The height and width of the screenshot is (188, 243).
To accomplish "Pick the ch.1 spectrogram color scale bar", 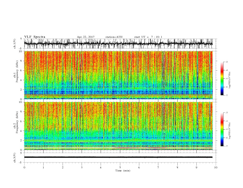I will tap(222, 79).
